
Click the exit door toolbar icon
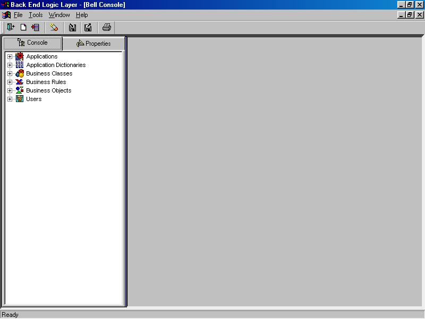click(x=11, y=28)
